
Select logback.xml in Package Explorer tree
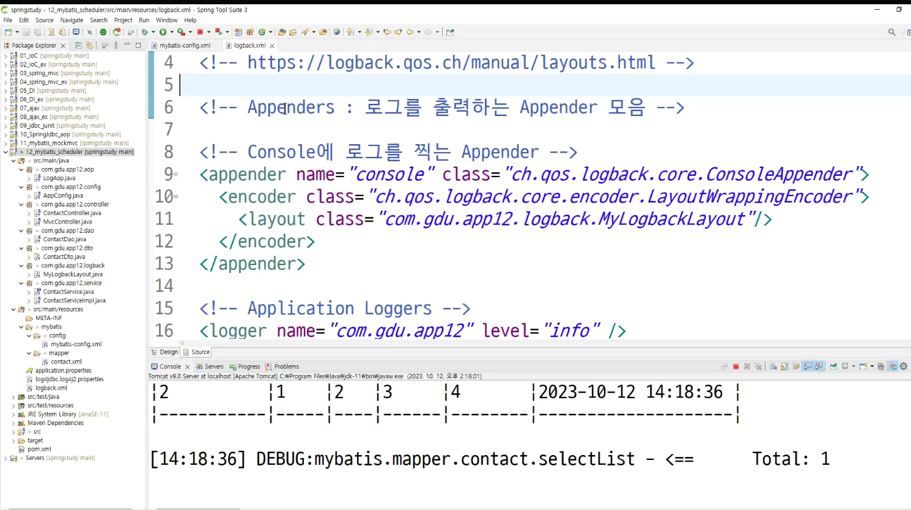tap(51, 388)
